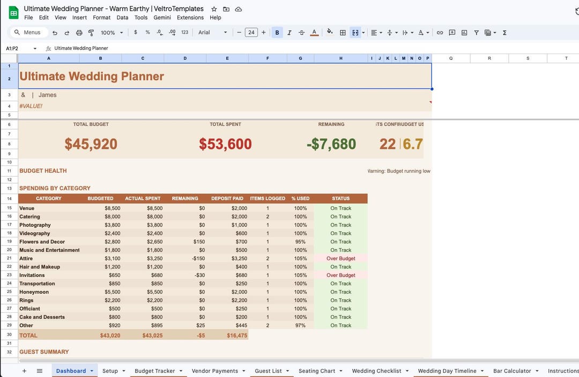
Task: Decrease decimal places icon
Action: coord(160,33)
